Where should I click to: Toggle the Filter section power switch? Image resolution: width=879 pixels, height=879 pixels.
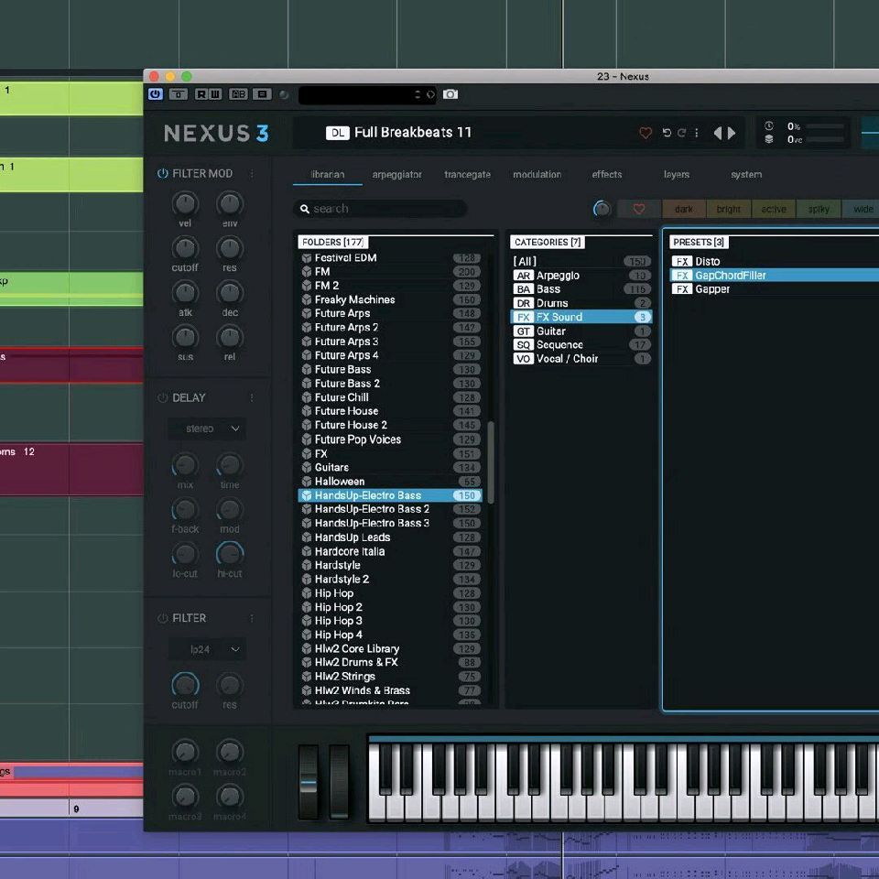(x=163, y=619)
